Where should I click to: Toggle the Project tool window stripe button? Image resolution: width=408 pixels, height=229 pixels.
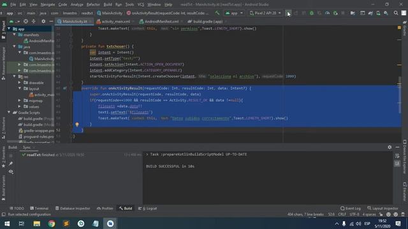[x=3, y=30]
